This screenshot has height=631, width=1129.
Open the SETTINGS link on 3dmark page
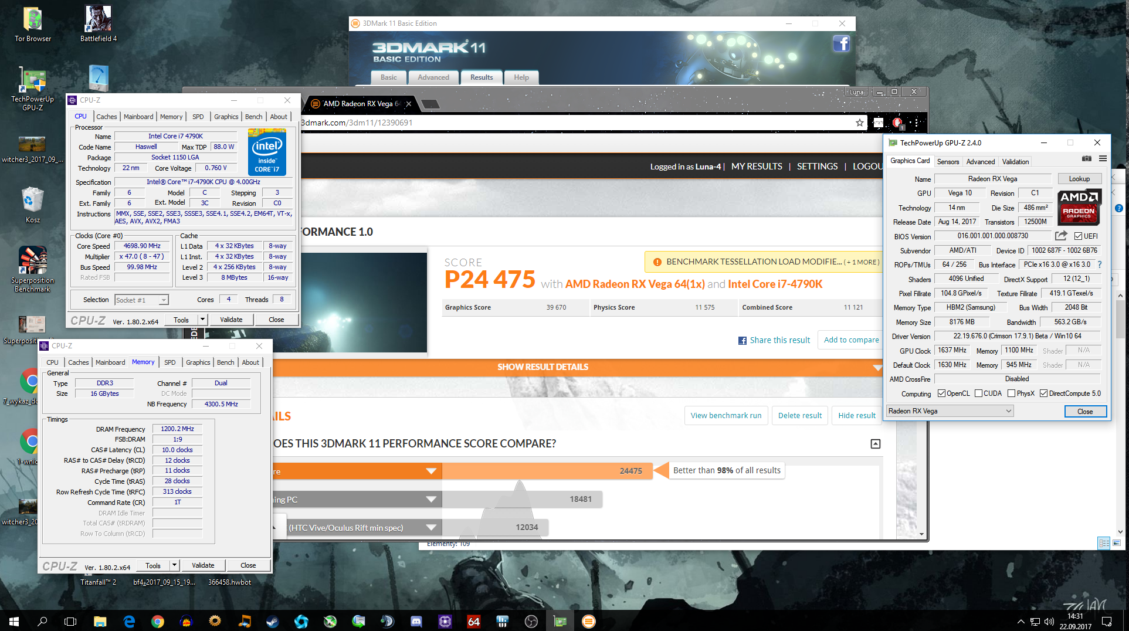pyautogui.click(x=817, y=167)
